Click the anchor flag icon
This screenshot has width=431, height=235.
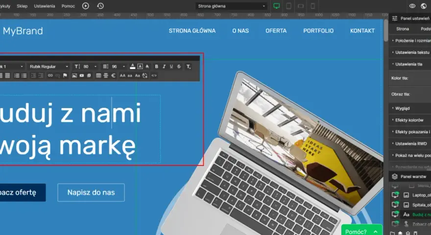tap(65, 75)
